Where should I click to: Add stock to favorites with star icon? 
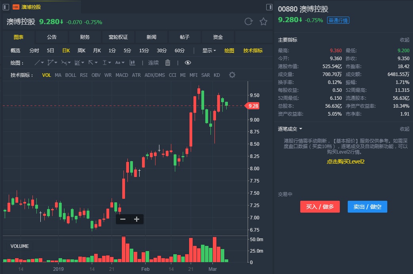pyautogui.click(x=263, y=21)
